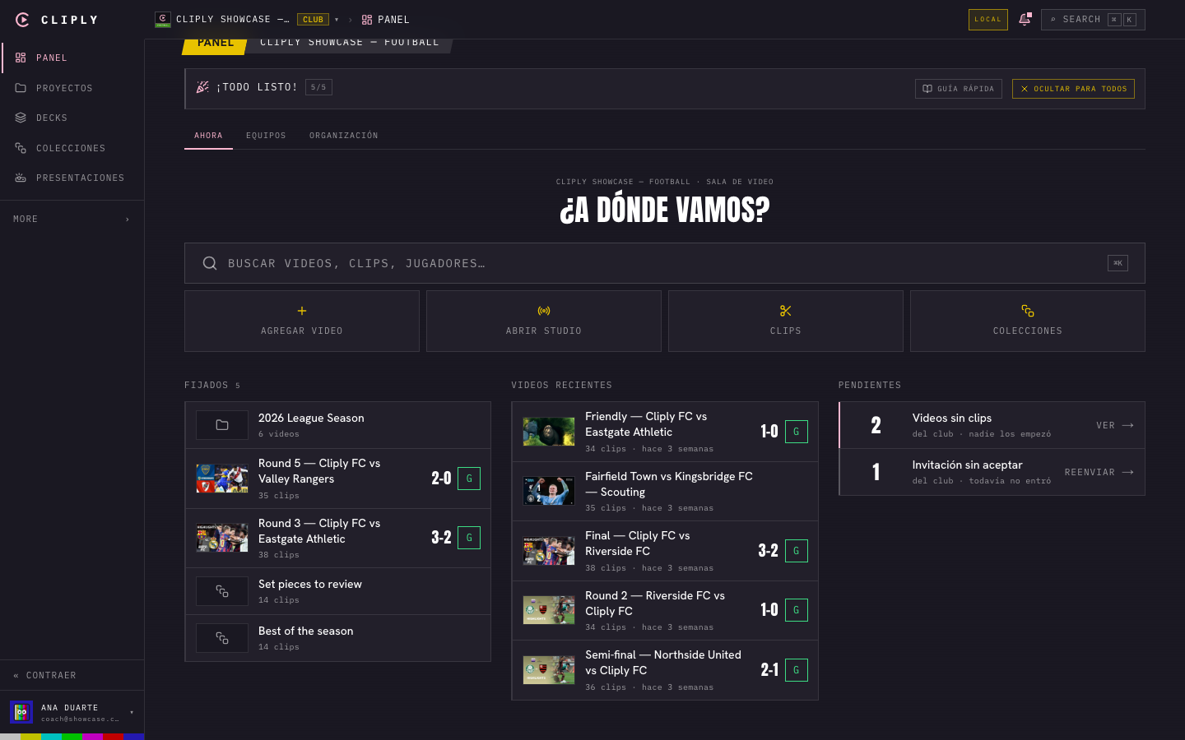Click the club logo icon in breadcrumb
1185x740 pixels.
(x=163, y=20)
